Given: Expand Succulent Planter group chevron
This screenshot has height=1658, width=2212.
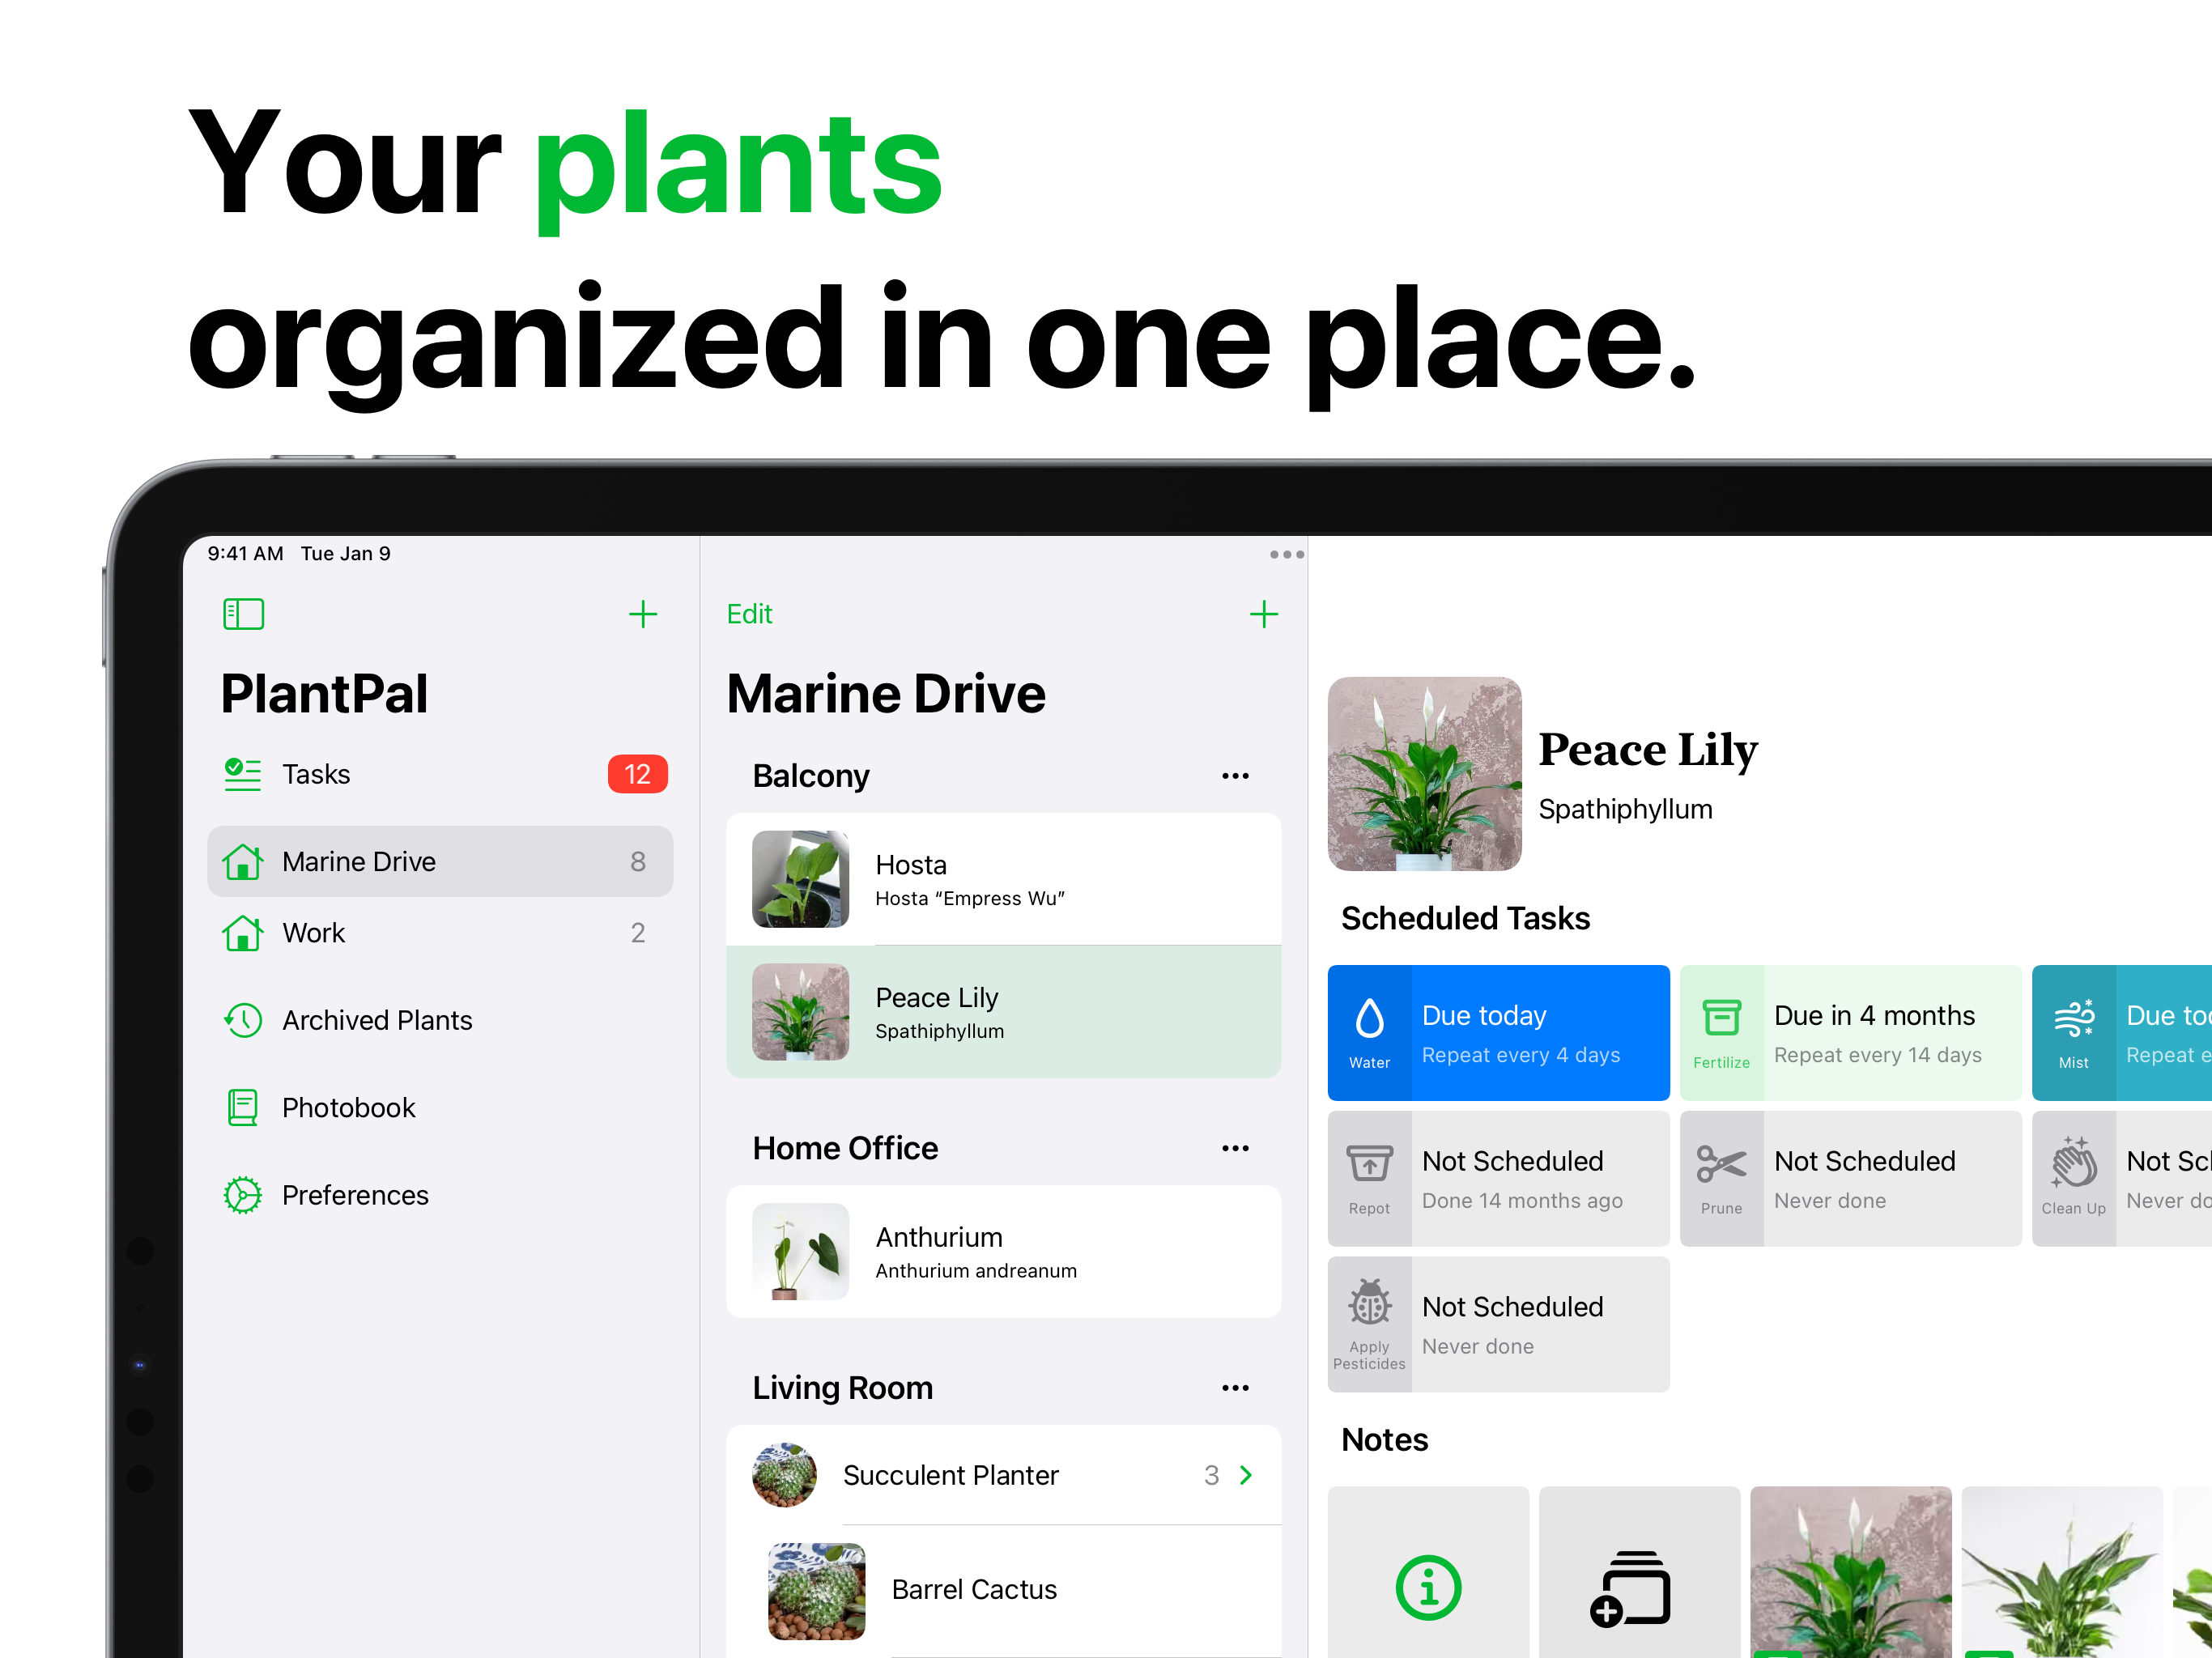Looking at the screenshot, I should coord(1245,1474).
